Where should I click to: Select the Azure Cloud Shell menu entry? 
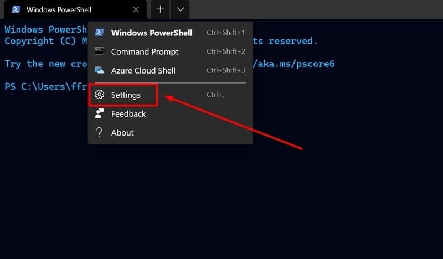pyautogui.click(x=143, y=70)
